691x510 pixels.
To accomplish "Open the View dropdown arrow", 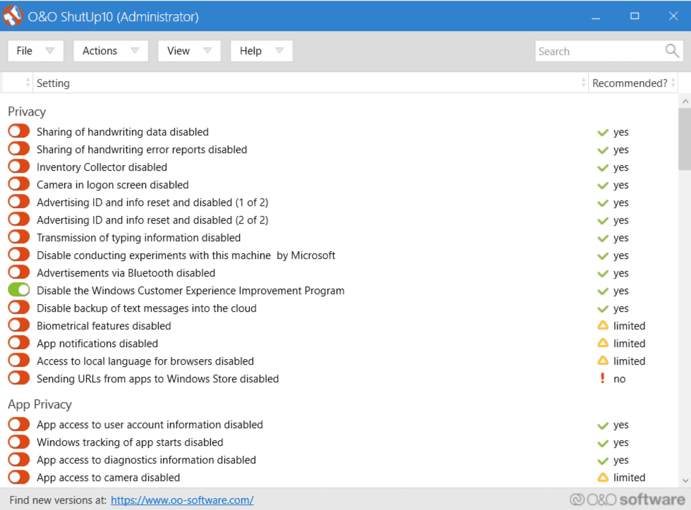I will pos(207,51).
